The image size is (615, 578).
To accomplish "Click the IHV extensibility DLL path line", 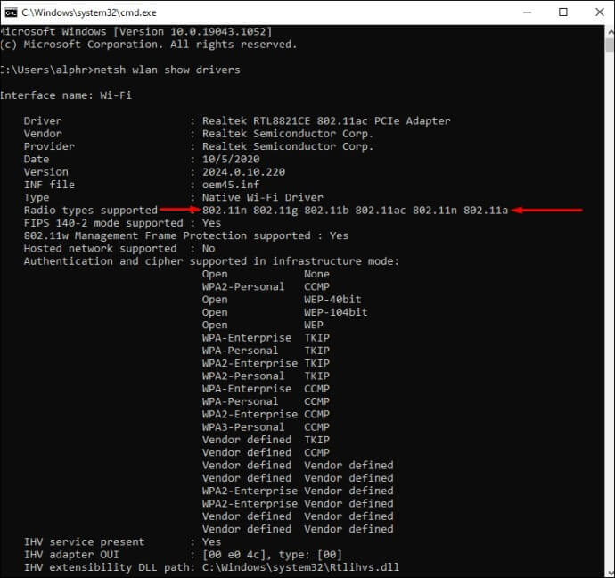I will pos(211,567).
